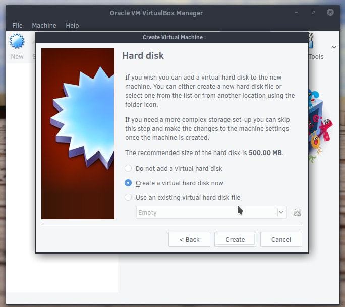Open the Empty disk file dropdown arrow
The image size is (345, 307).
281,213
